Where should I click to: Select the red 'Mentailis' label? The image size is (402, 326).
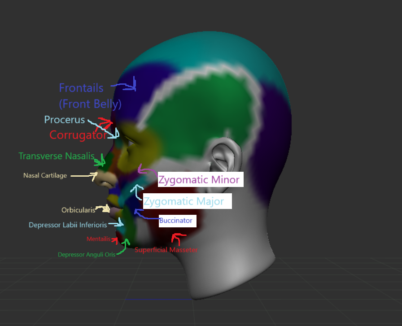(x=98, y=239)
